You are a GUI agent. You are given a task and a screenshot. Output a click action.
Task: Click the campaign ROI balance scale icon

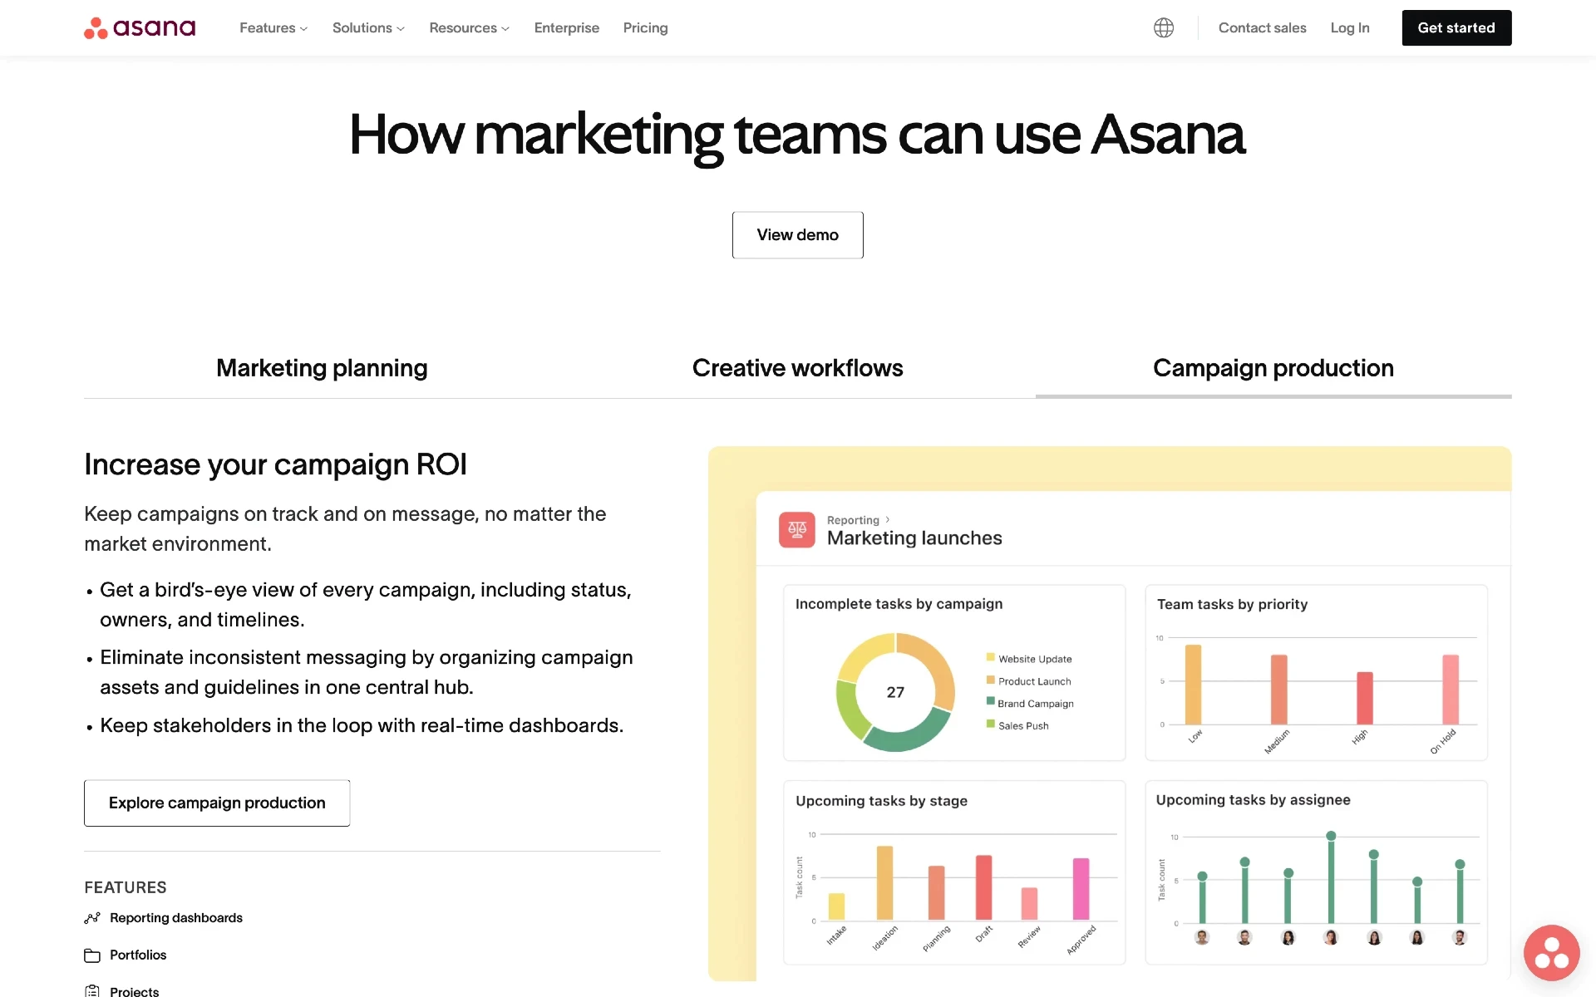(796, 528)
